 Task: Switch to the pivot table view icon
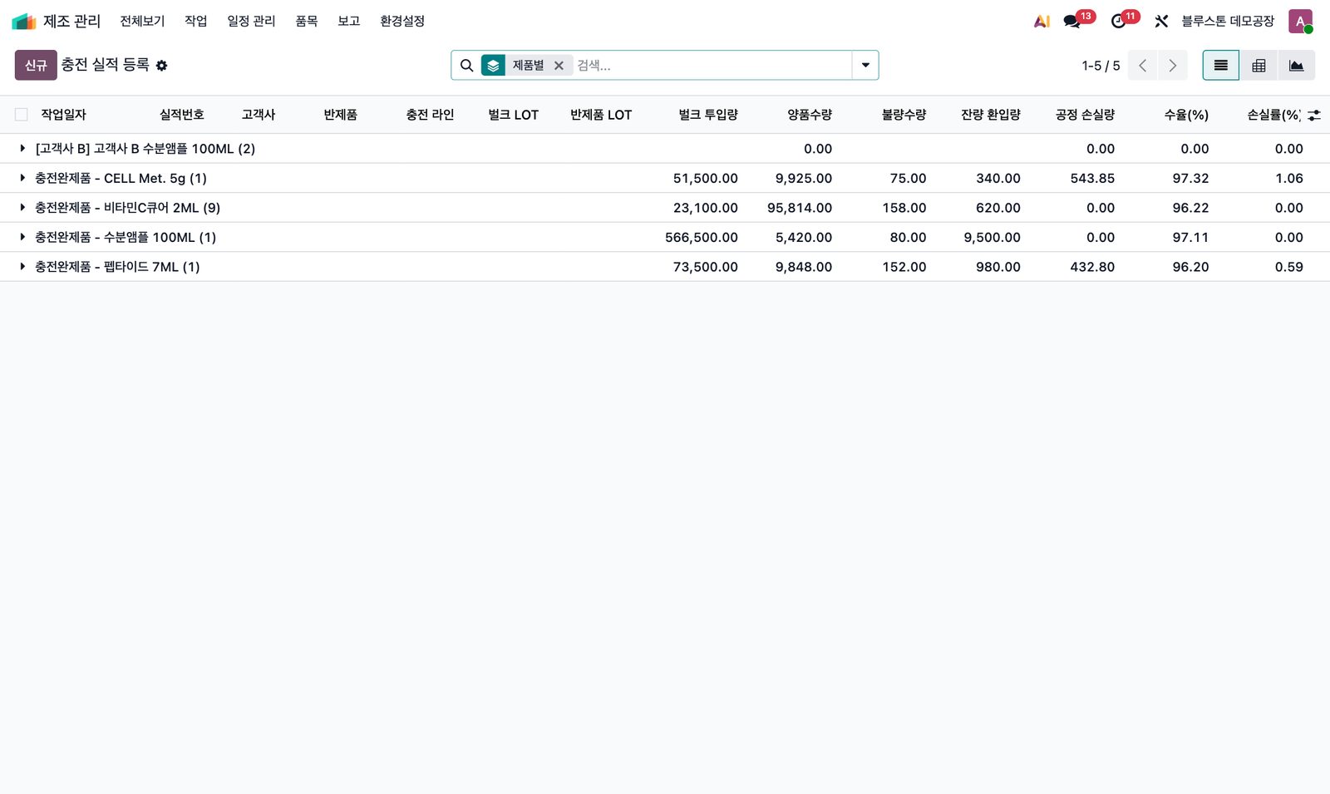(1259, 66)
